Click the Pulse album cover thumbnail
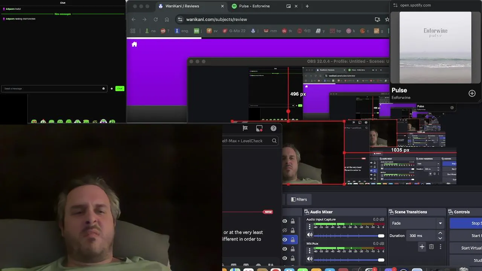482x271 pixels. tap(435, 47)
